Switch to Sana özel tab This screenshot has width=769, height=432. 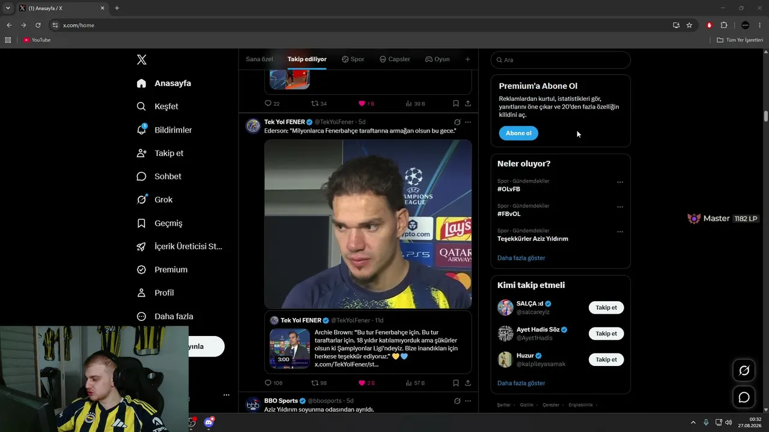pyautogui.click(x=260, y=59)
